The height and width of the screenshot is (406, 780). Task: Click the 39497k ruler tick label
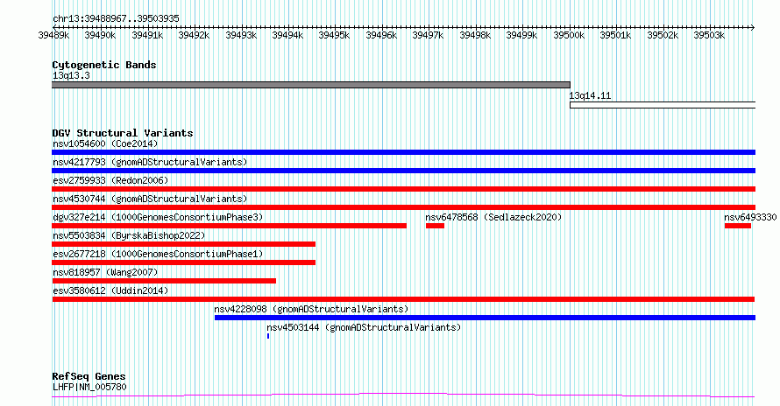tap(428, 35)
